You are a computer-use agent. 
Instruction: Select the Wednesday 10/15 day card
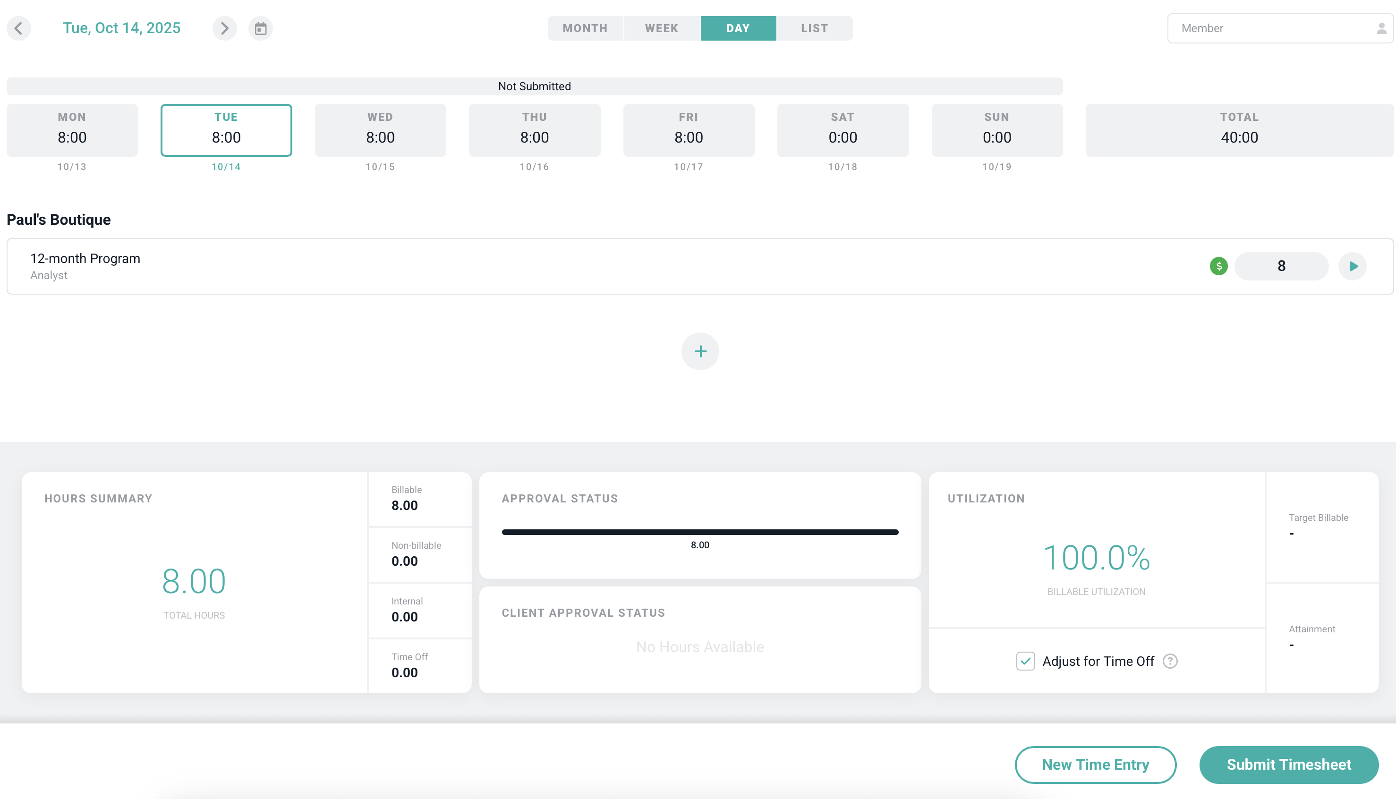pos(380,130)
